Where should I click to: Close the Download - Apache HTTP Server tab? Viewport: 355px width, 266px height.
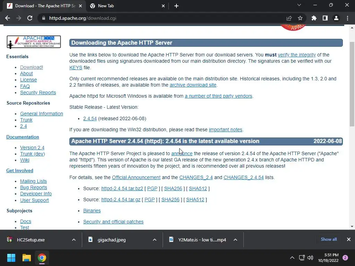(x=80, y=6)
